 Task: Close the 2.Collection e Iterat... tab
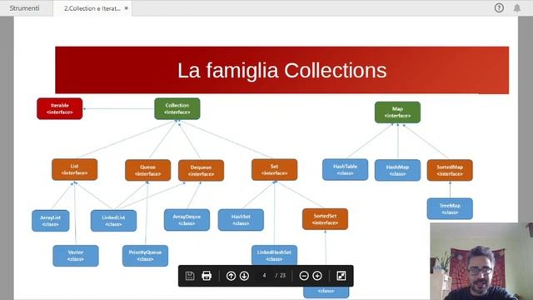127,8
